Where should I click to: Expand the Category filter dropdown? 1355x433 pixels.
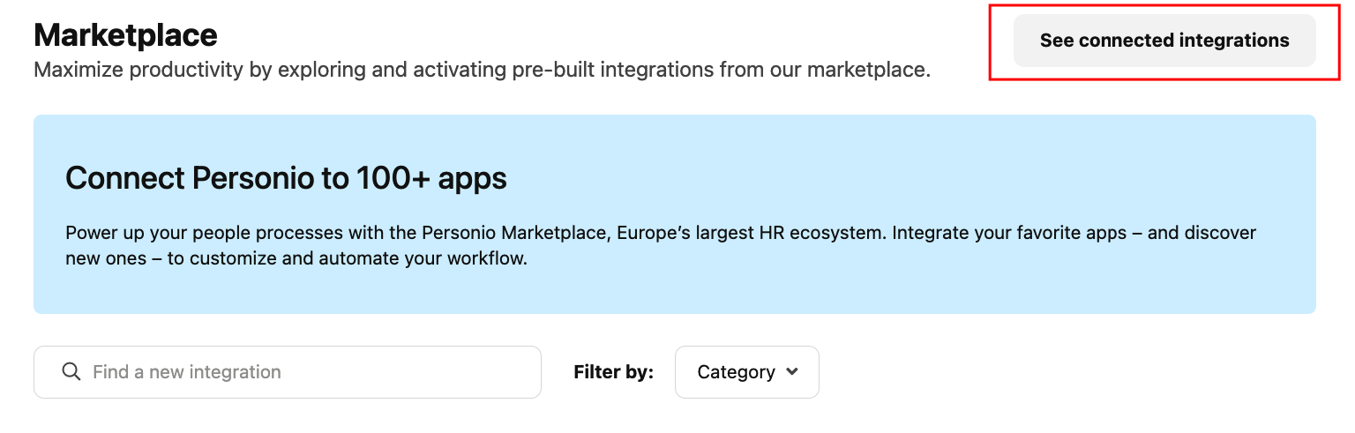pos(747,372)
